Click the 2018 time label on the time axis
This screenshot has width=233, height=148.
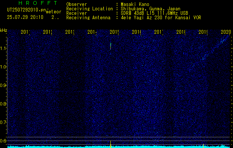tap(181, 32)
